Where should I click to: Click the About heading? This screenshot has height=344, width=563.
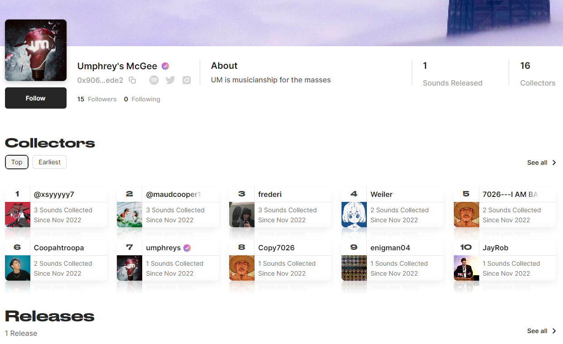point(224,66)
